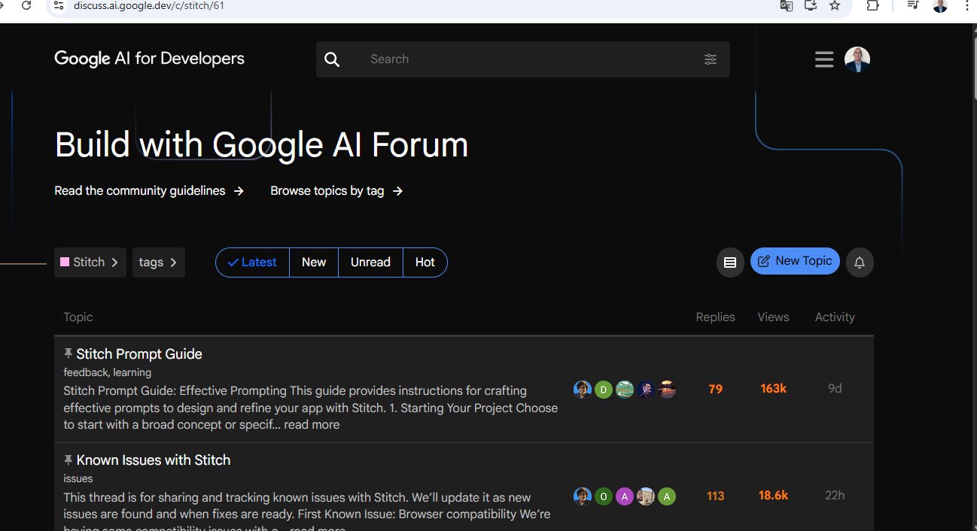The height and width of the screenshot is (531, 977).
Task: Click the Google Translate icon in address bar
Action: [x=786, y=6]
